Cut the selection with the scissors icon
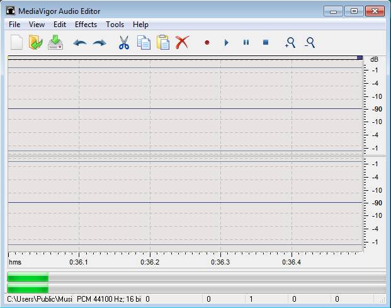 click(x=124, y=43)
